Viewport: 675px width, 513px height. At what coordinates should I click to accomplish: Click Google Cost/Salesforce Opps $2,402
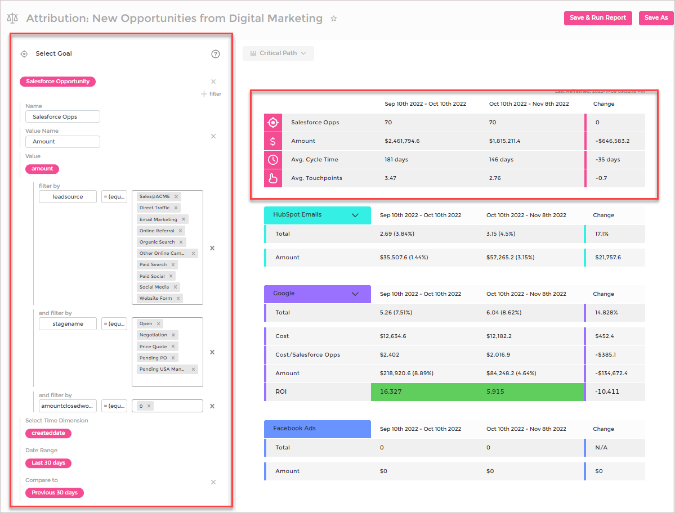point(390,355)
